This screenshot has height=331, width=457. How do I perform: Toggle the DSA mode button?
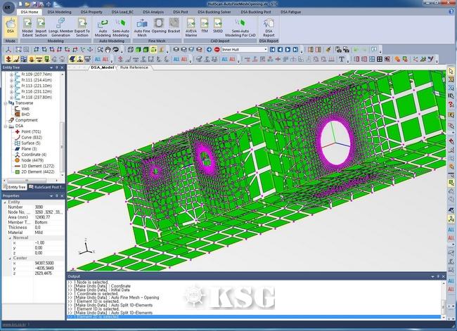click(11, 30)
